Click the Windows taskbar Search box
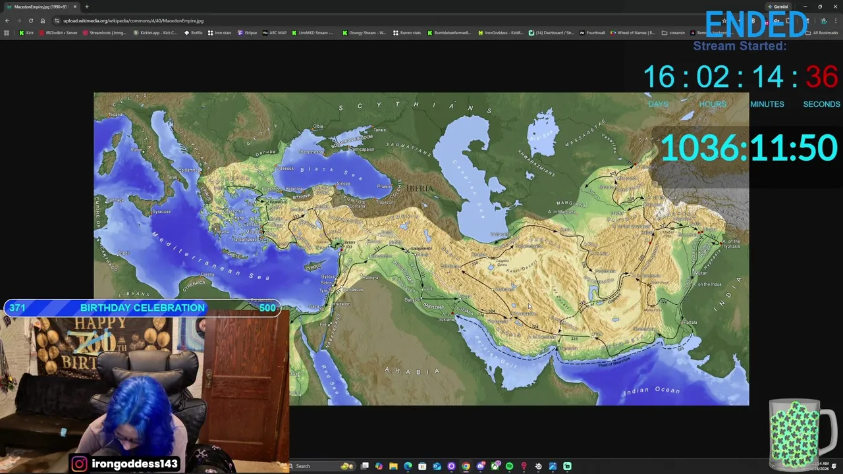Screen dimensions: 843x474 point(321,466)
